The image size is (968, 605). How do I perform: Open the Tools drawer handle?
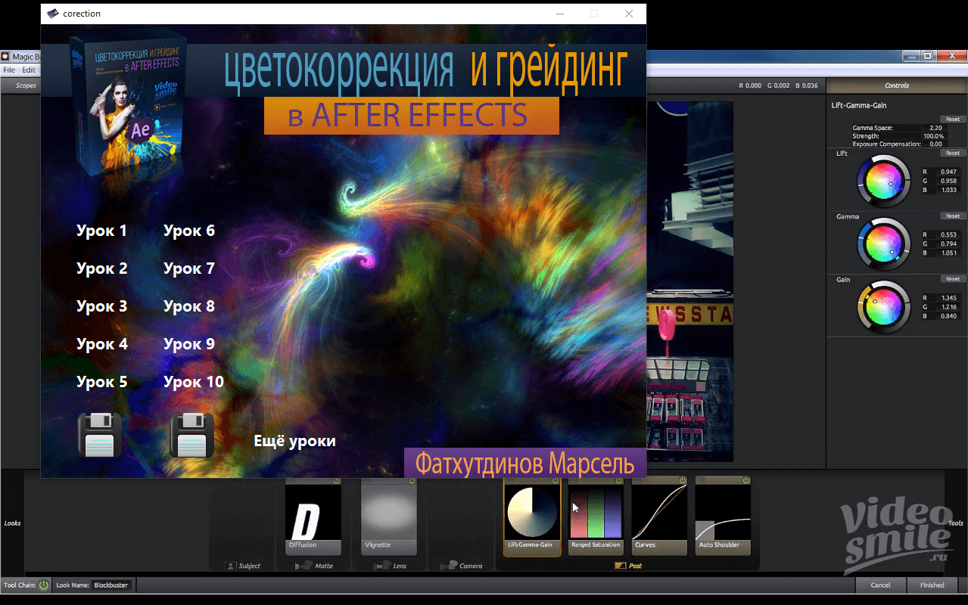click(x=956, y=523)
